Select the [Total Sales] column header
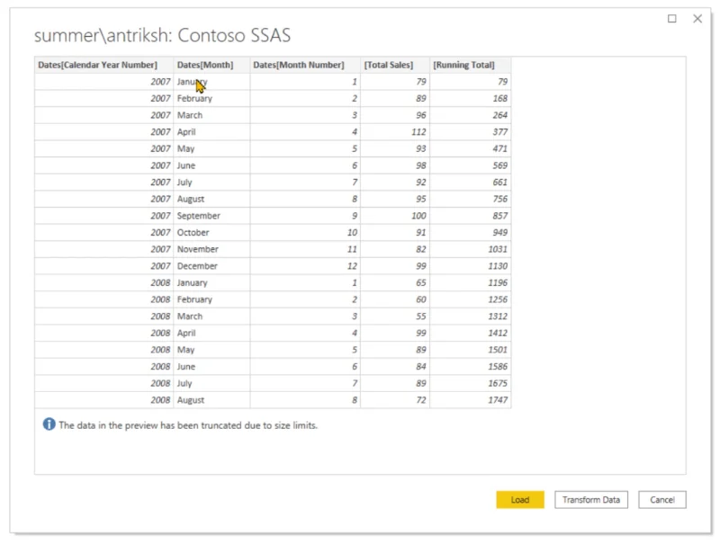Screen dimensions: 720x544 click(395, 65)
